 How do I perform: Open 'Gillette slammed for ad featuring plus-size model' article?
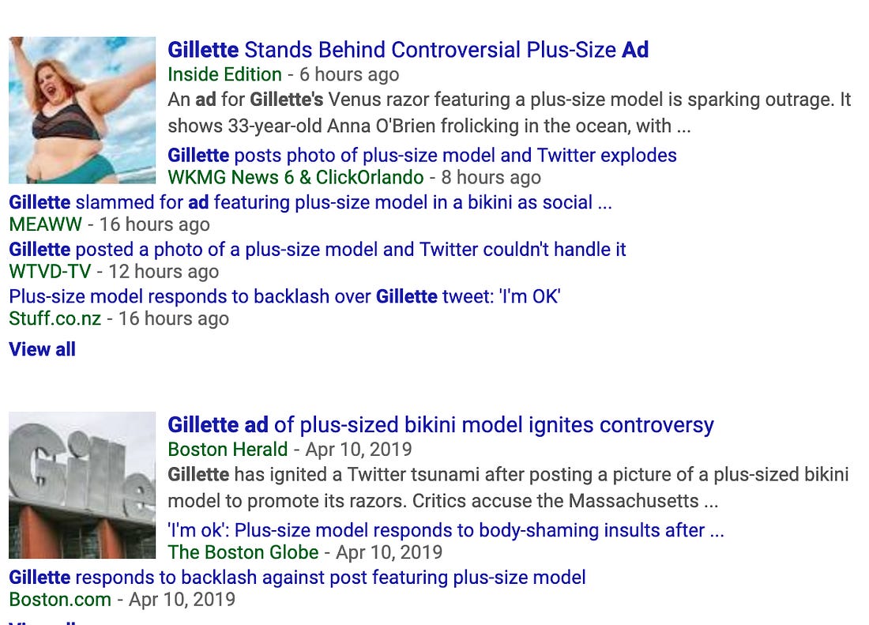[310, 202]
